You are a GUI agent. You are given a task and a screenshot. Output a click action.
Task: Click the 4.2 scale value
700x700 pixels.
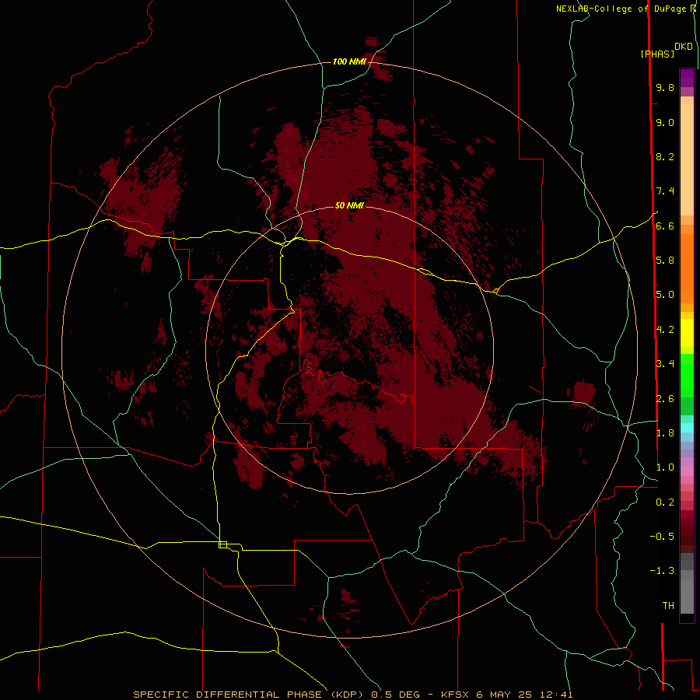pos(665,330)
